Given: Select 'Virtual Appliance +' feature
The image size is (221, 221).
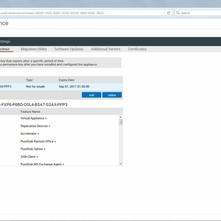Looking at the screenshot, I should point(34,118).
